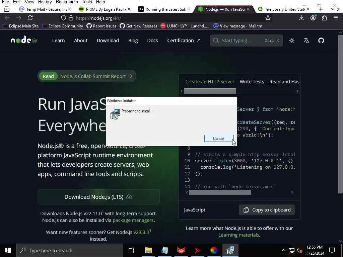343x257 pixels.
Task: Click the Node.js logo in the header
Action: click(x=24, y=40)
